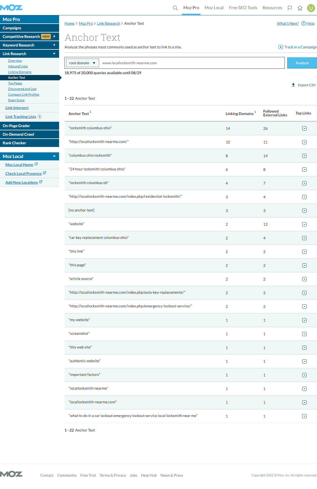Screen dimensions: 317x489
Task: Click the home icon in the header
Action: tap(300, 8)
